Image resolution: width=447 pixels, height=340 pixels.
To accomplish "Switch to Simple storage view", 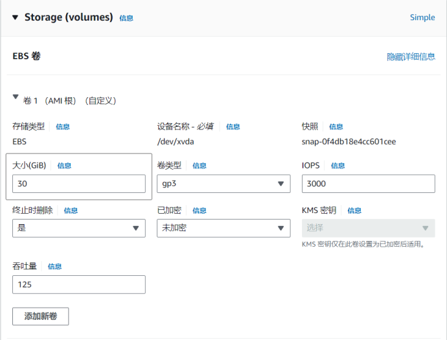I will [x=422, y=17].
